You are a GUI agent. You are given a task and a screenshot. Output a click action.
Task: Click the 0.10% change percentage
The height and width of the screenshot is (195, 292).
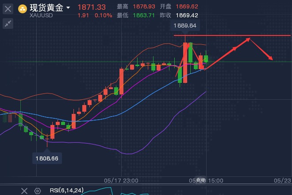[x=104, y=15]
